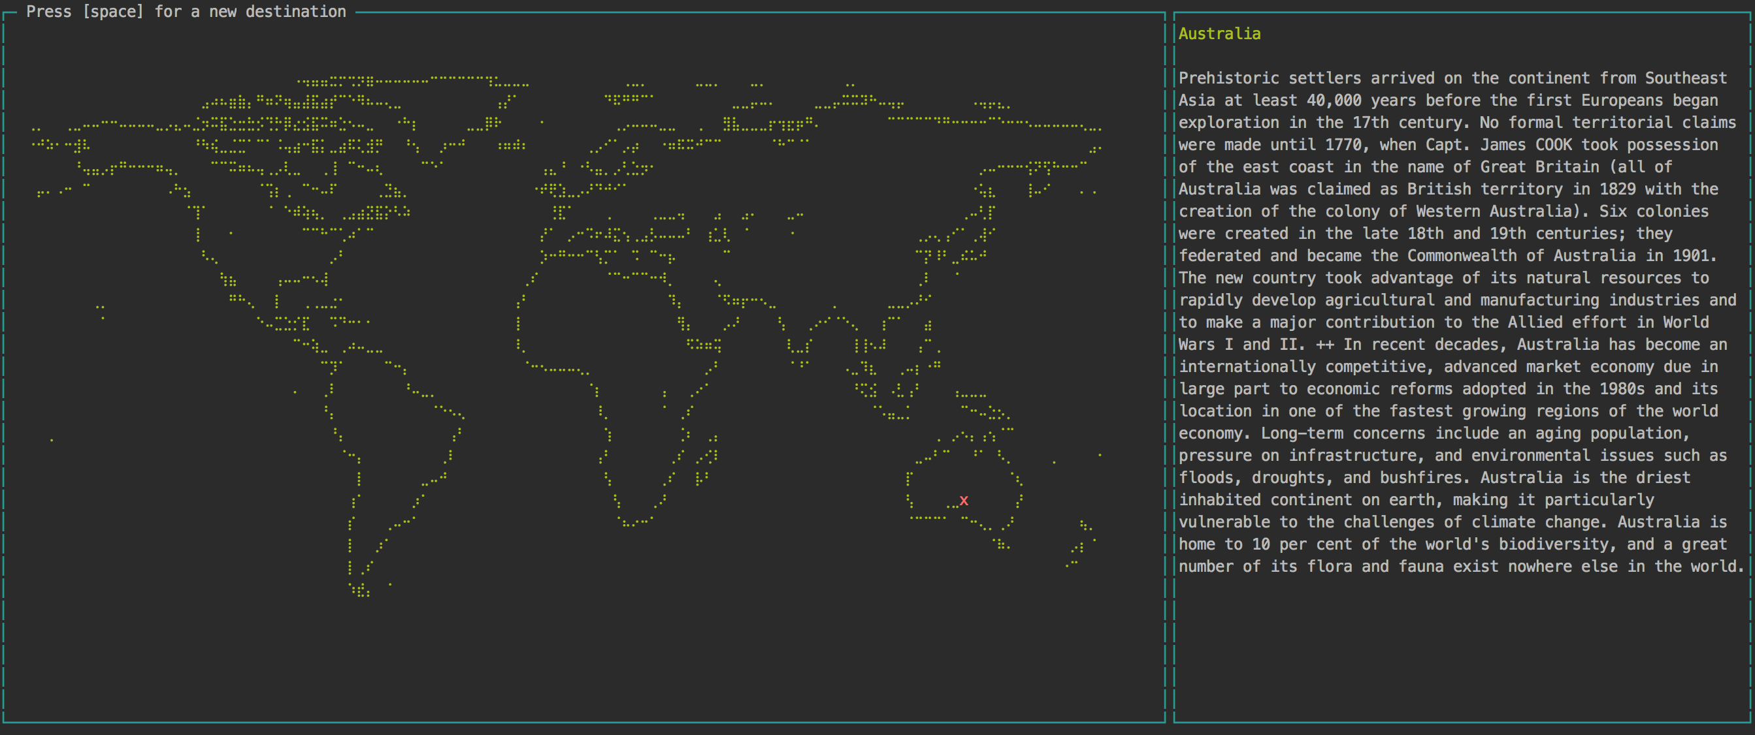This screenshot has width=1755, height=735.
Task: Click the 'Press [space] for a new destination' title
Action: click(x=186, y=12)
